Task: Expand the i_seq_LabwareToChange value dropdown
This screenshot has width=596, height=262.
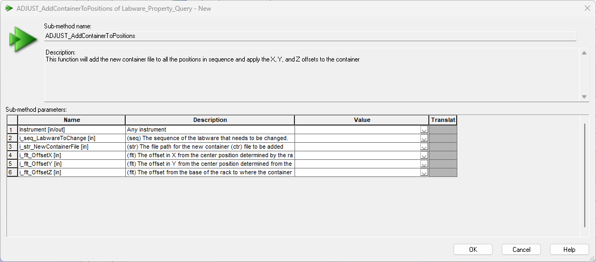Action: pyautogui.click(x=424, y=138)
